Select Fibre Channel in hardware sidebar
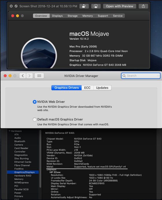 (22, 166)
